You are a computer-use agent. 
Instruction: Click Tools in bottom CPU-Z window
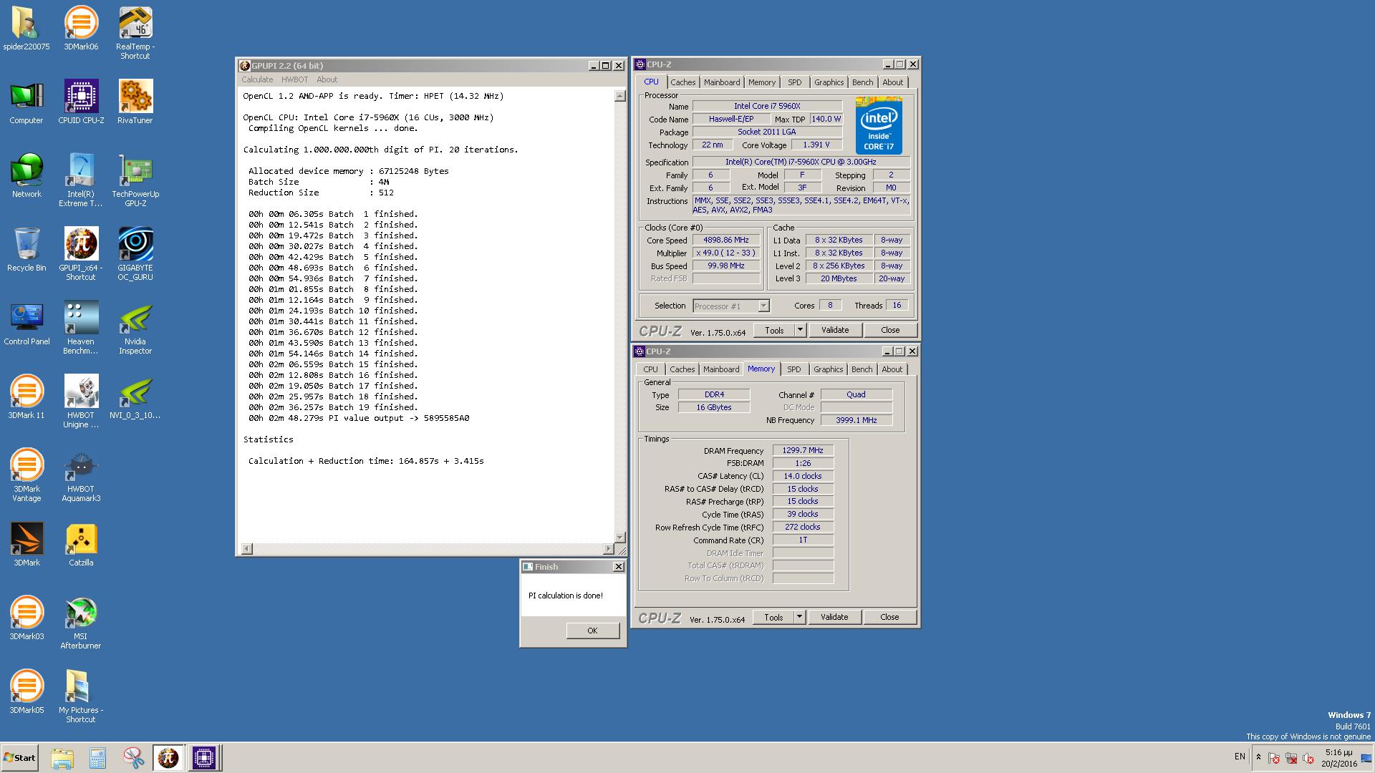773,617
